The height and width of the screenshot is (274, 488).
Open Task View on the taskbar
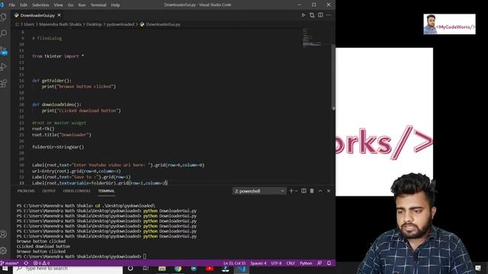(146, 269)
